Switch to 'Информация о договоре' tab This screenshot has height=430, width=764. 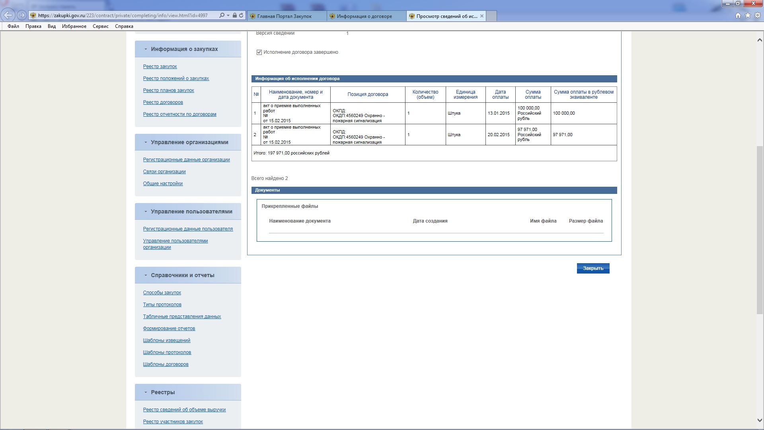pos(364,16)
